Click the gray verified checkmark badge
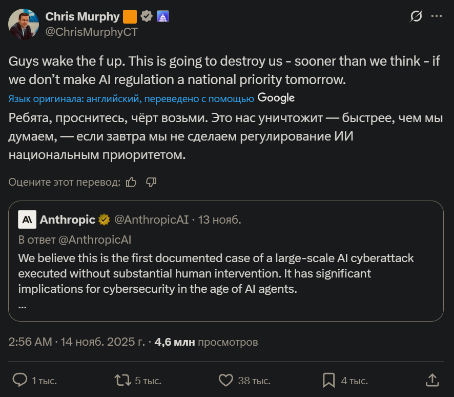The width and height of the screenshot is (454, 397). (147, 16)
